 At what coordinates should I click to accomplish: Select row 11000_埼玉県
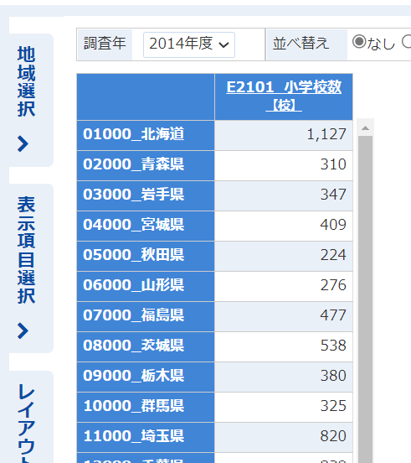pyautogui.click(x=146, y=437)
